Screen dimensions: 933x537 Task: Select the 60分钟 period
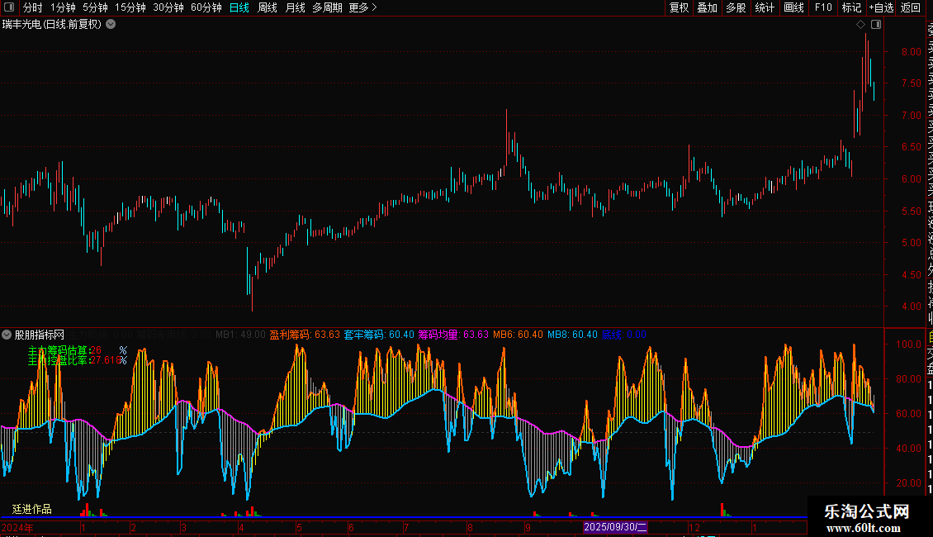tap(206, 7)
